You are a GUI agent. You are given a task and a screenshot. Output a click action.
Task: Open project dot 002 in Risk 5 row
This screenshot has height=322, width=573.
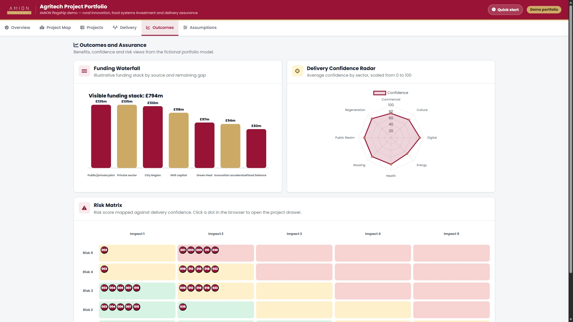coord(104,250)
